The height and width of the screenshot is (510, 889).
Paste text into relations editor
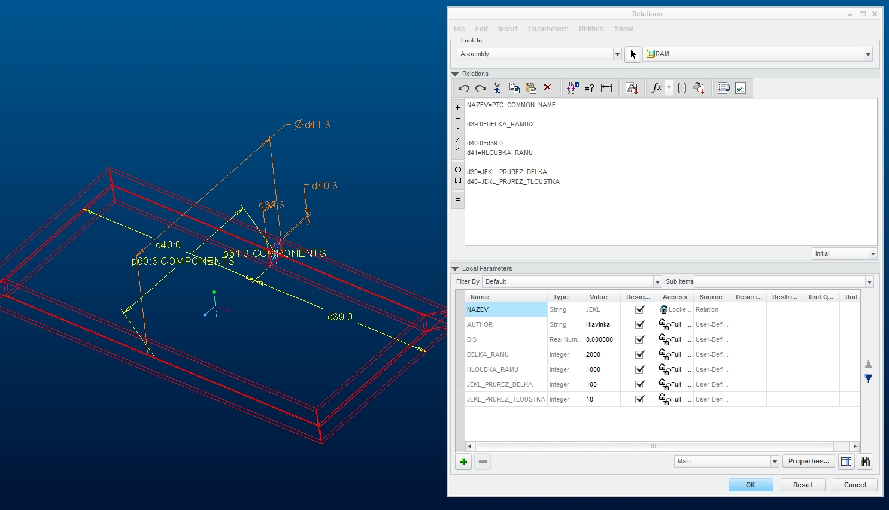[531, 88]
